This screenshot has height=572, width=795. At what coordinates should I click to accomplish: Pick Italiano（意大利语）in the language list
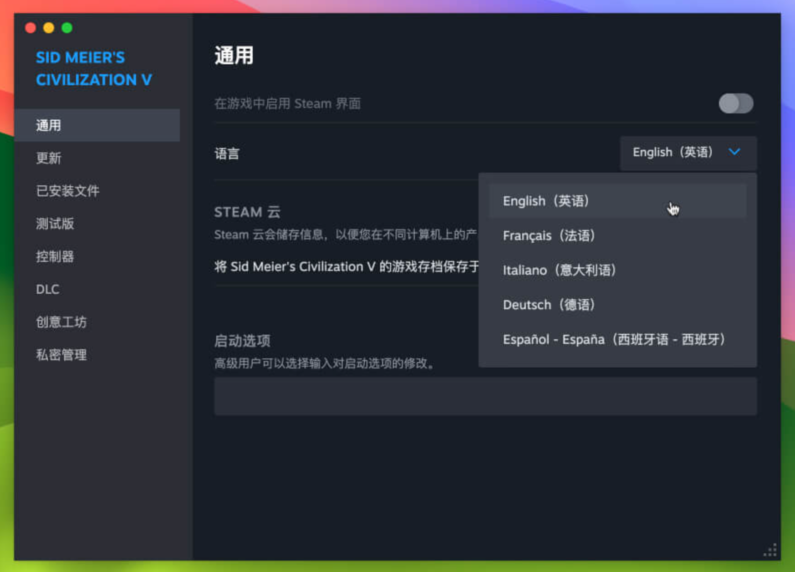(617, 270)
